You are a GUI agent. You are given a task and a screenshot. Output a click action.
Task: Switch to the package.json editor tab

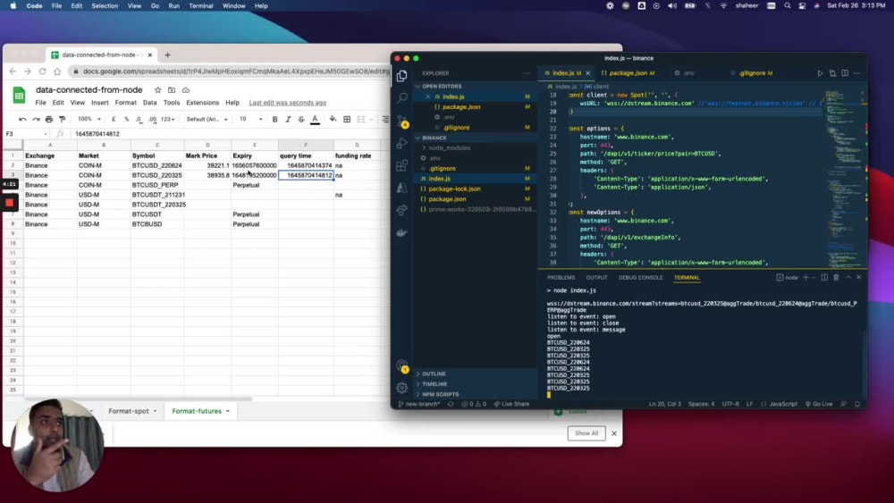[628, 73]
